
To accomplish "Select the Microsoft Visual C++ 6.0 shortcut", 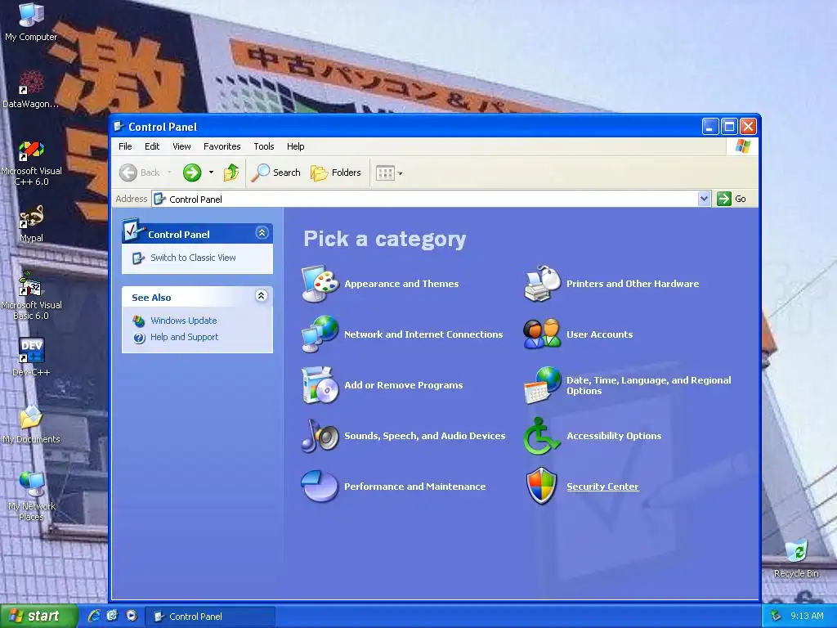I will [31, 163].
